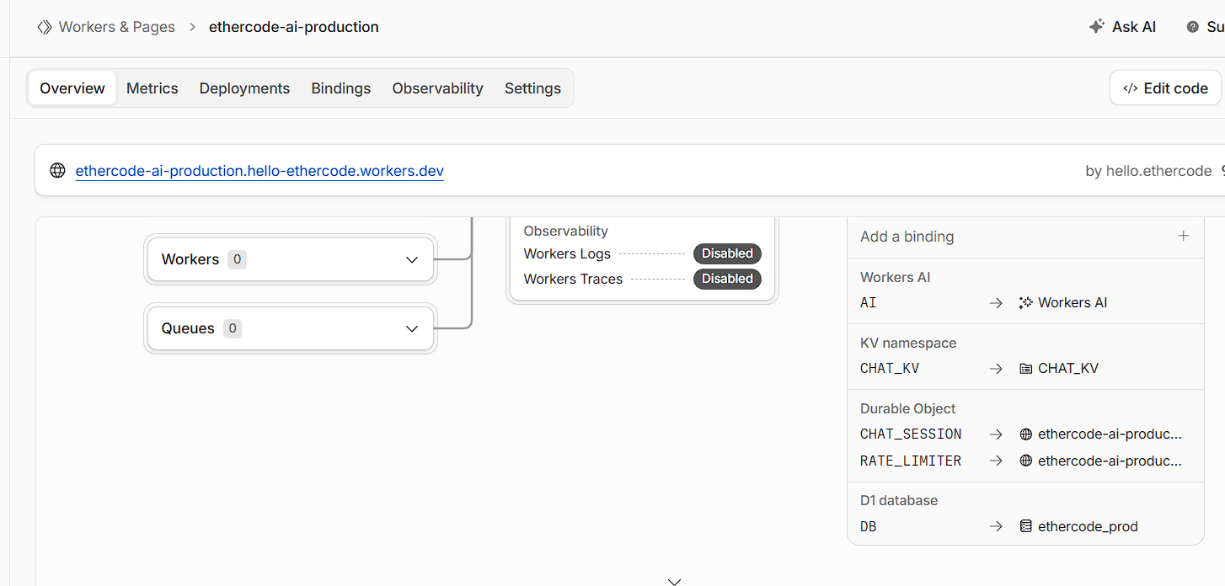Go to the Deployments tab
This screenshot has height=586, width=1225.
pyautogui.click(x=244, y=88)
